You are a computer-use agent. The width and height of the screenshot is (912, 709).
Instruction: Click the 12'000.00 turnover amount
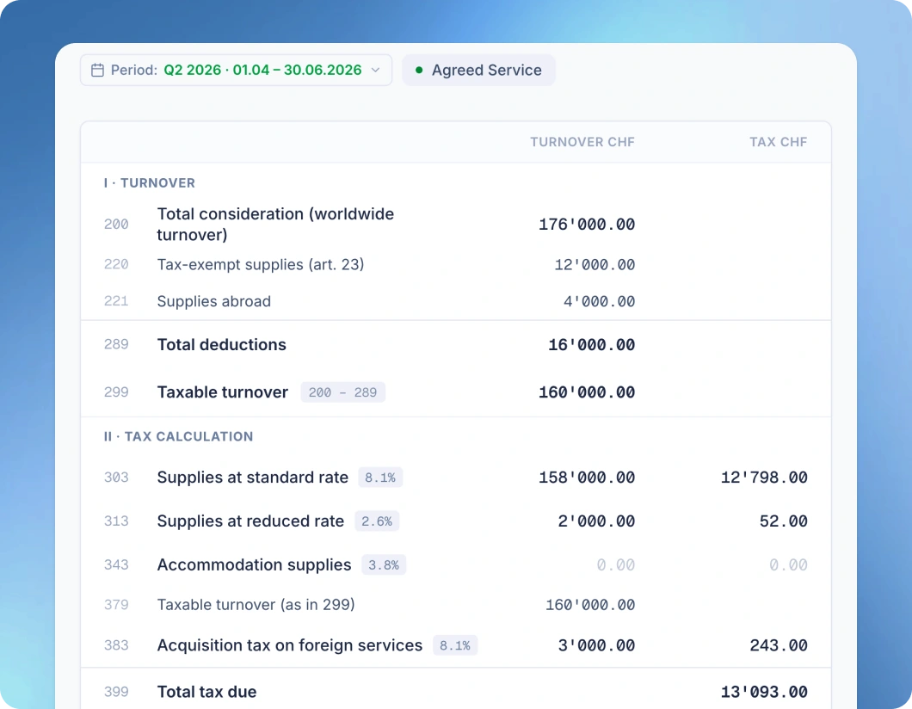(595, 265)
